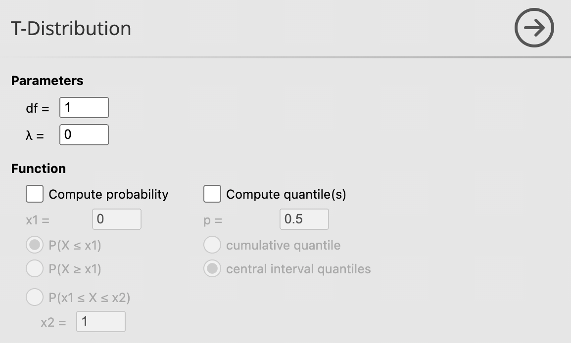
Task: Click the "x2 =" label
Action: 53,322
